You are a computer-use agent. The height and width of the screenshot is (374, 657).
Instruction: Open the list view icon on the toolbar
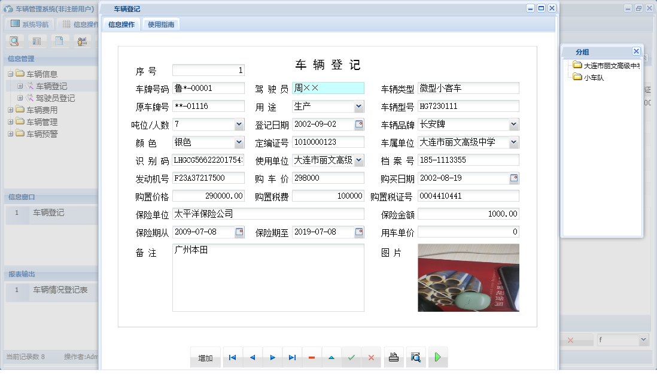point(36,41)
